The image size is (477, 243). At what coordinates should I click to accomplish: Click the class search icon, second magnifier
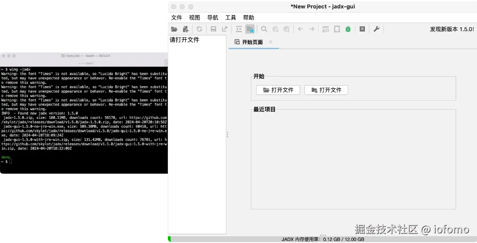(x=275, y=29)
